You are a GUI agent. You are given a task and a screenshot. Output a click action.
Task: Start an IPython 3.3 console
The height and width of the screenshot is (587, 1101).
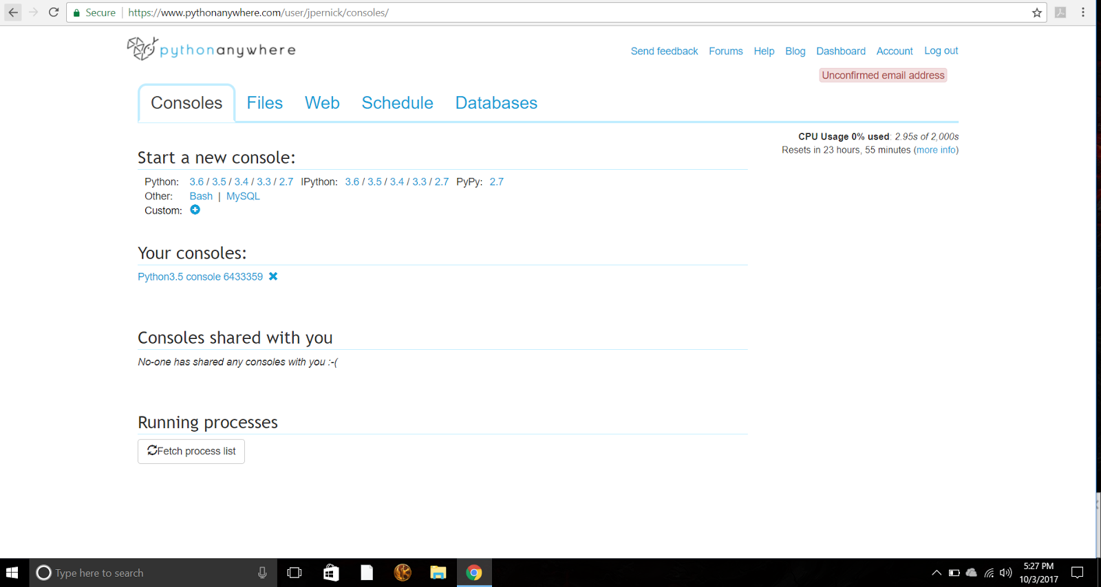click(419, 182)
